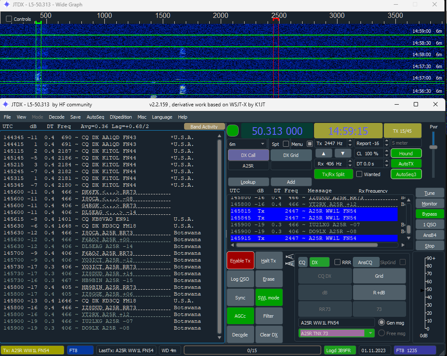447x356 pixels.
Task: Click the Pwr slider handle
Action: point(433,147)
